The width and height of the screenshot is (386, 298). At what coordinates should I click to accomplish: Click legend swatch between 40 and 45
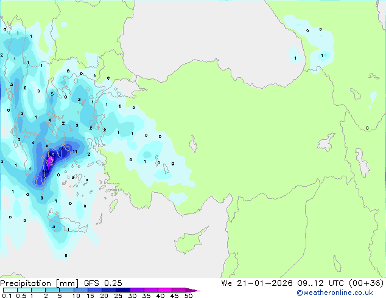tap(165, 290)
